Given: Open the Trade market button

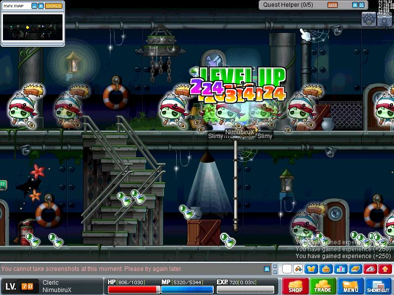Looking at the screenshot, I should [x=323, y=286].
